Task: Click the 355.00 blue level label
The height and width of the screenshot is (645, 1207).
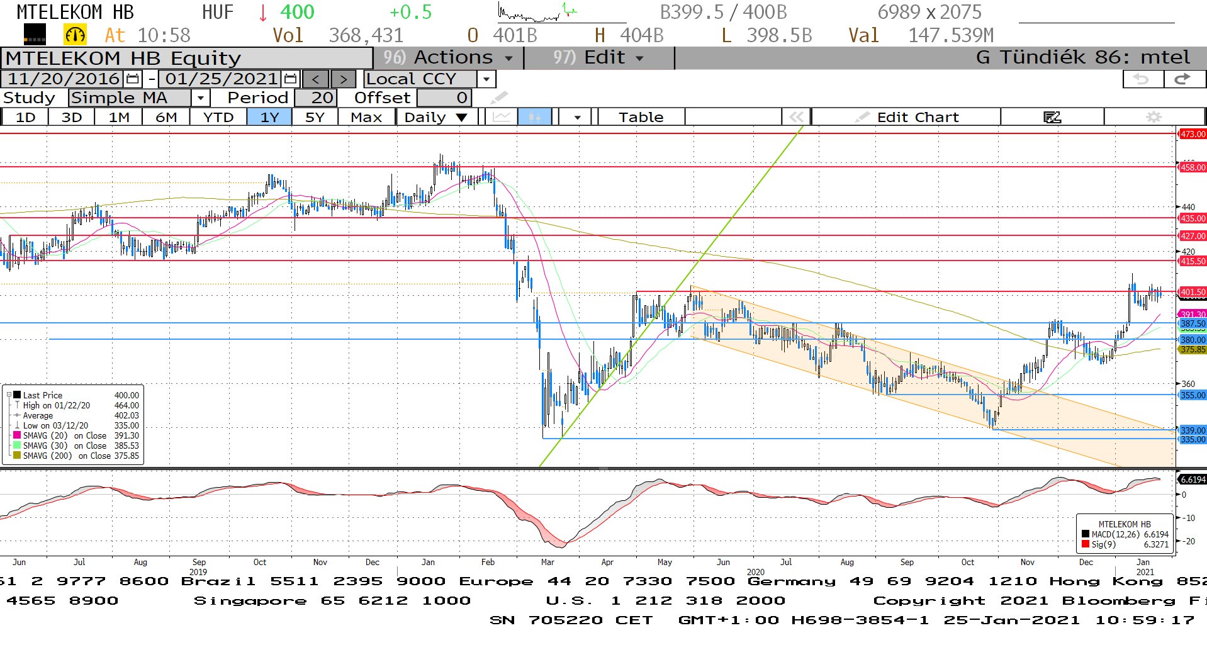Action: [1192, 395]
